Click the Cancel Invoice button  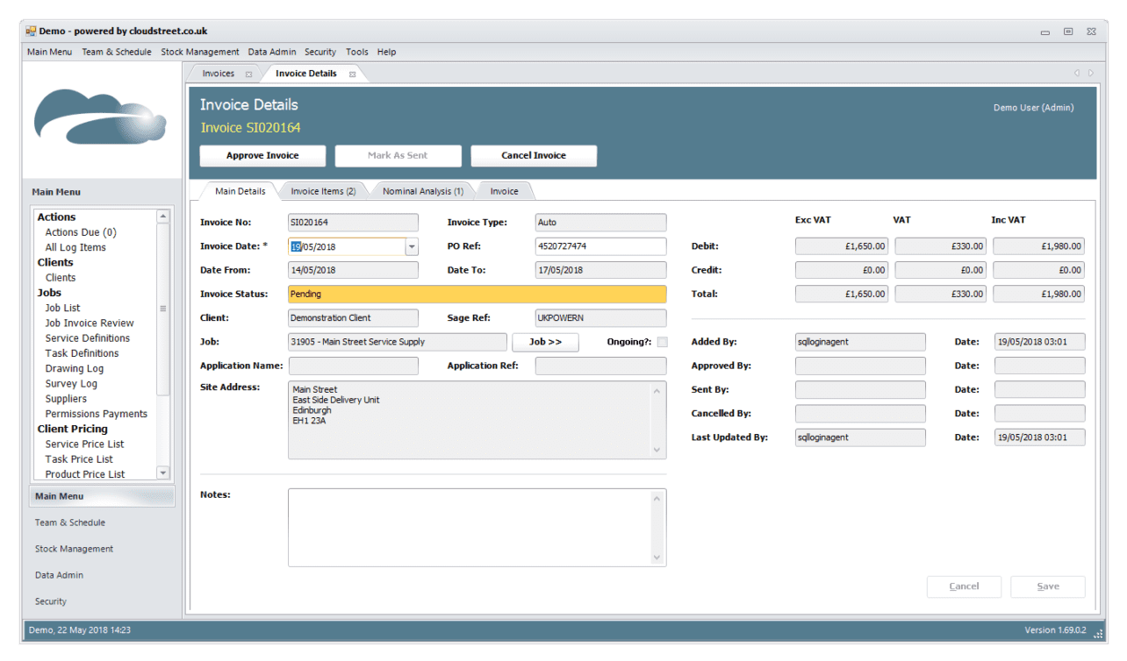click(534, 155)
